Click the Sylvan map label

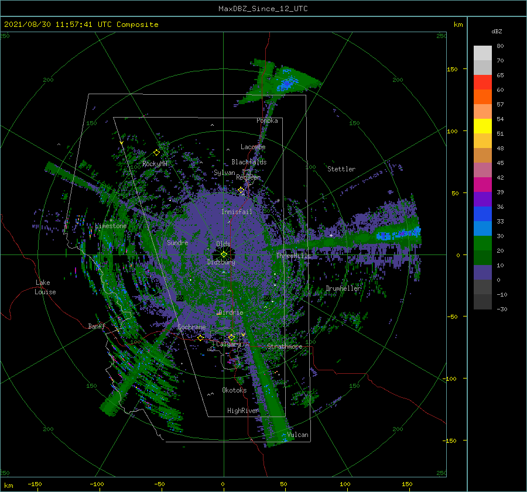[224, 173]
